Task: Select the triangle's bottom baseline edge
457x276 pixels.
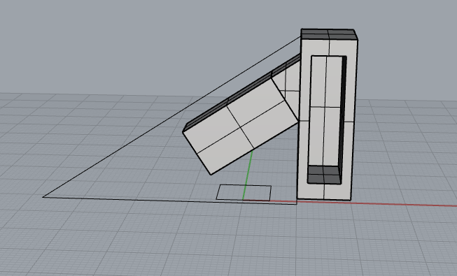Action: click(169, 201)
